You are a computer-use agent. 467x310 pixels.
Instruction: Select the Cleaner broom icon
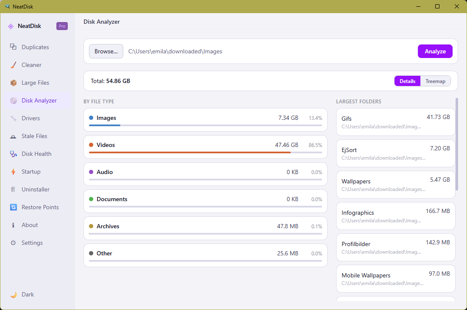click(13, 65)
